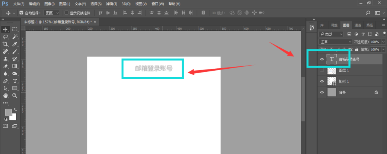Open the 图像(I) menu

pyautogui.click(x=50, y=4)
